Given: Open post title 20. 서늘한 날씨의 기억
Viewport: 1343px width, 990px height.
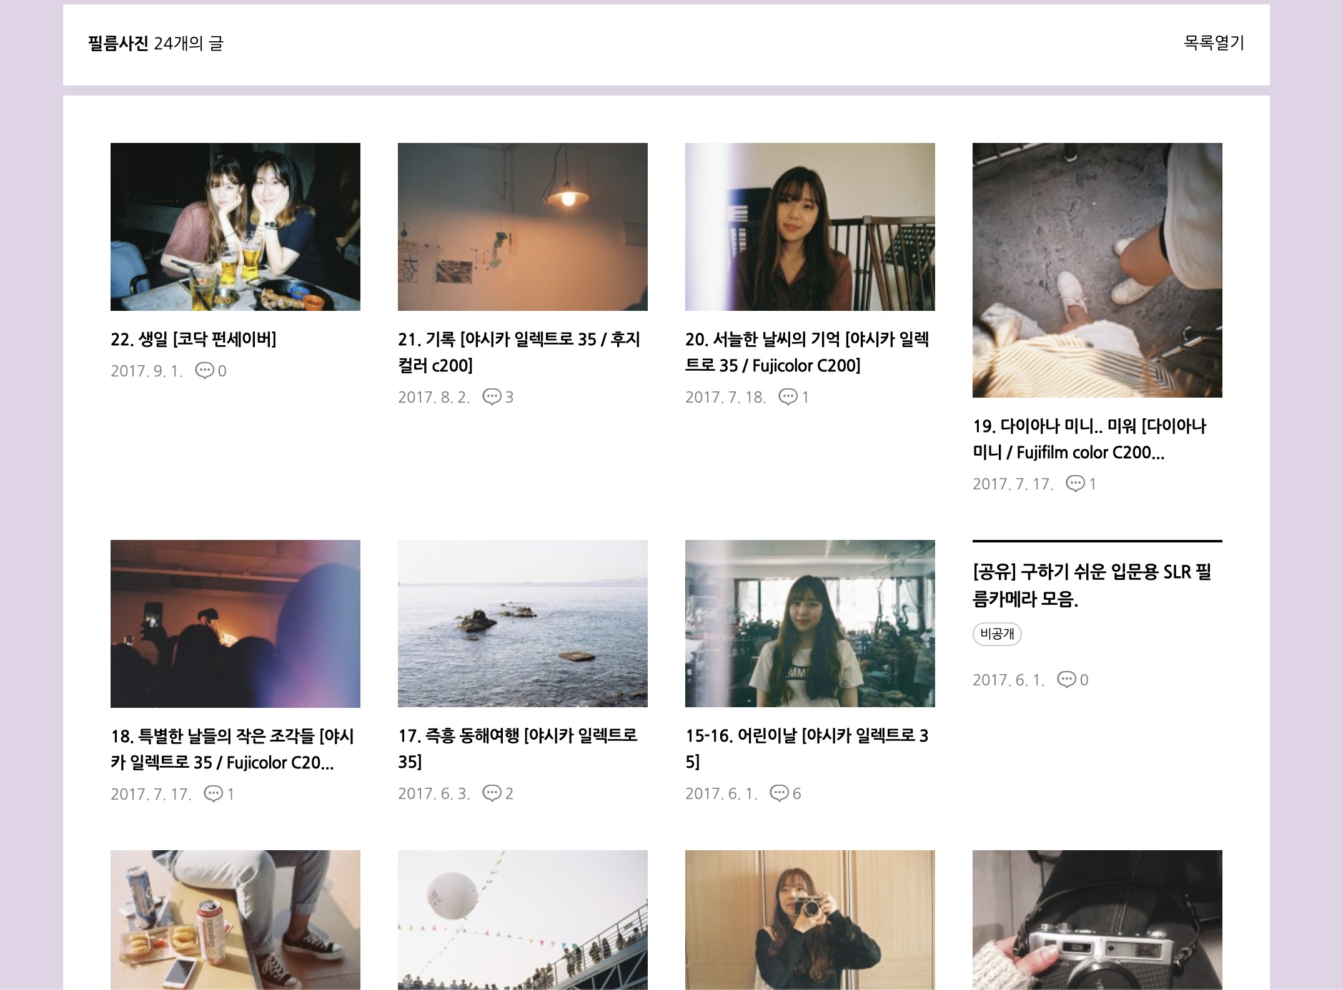Looking at the screenshot, I should (x=807, y=352).
